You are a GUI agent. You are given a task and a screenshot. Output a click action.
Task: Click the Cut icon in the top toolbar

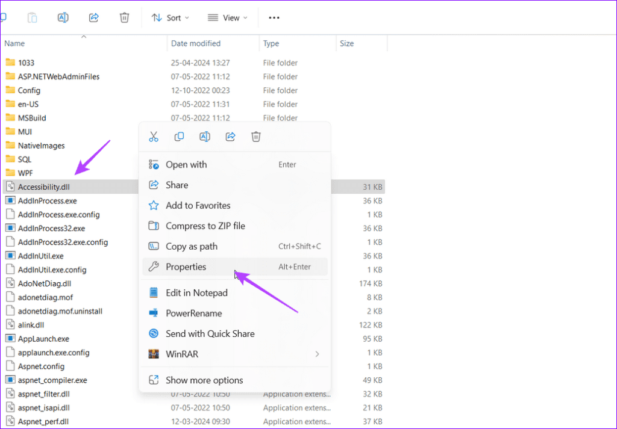click(x=5, y=17)
